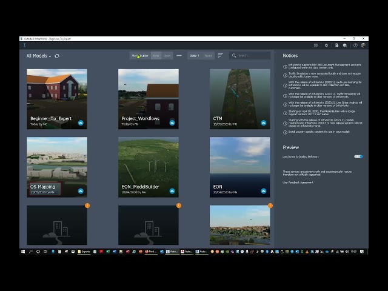Screen dimensions: 388x291
Task: Click the cloud icon on CTM tile
Action: 264,122
